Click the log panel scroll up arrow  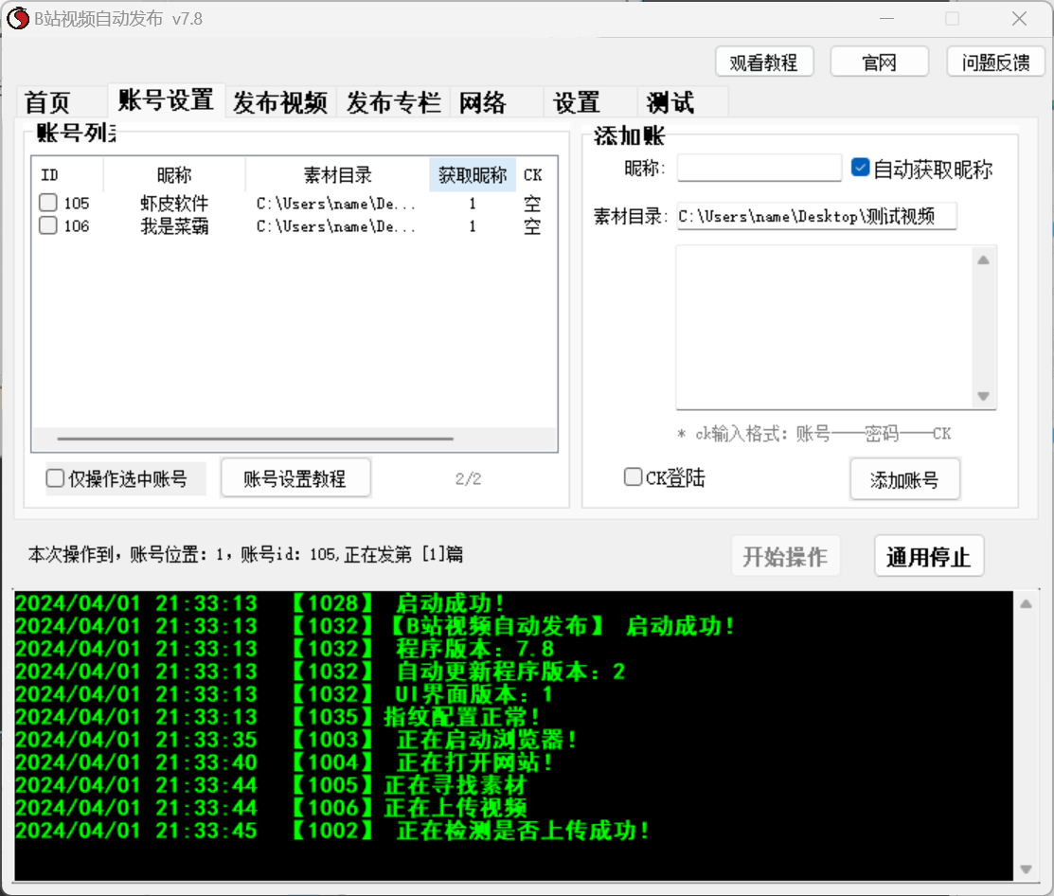point(1026,604)
